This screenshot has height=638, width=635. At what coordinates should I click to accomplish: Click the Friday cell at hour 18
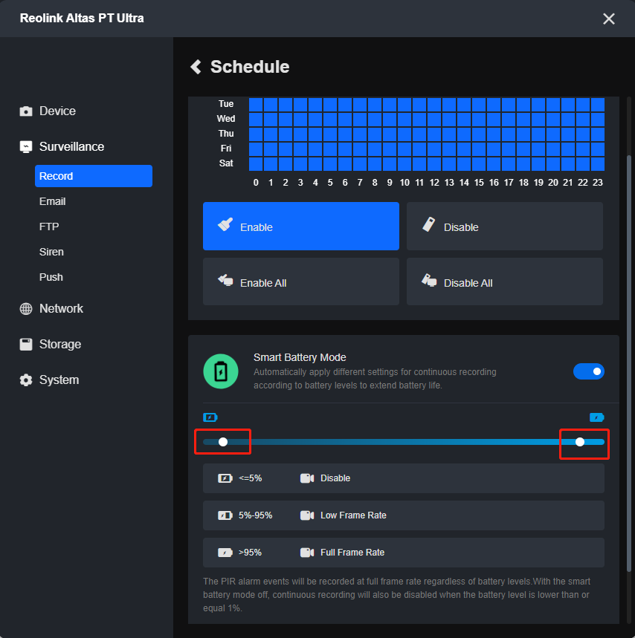pyautogui.click(x=523, y=149)
